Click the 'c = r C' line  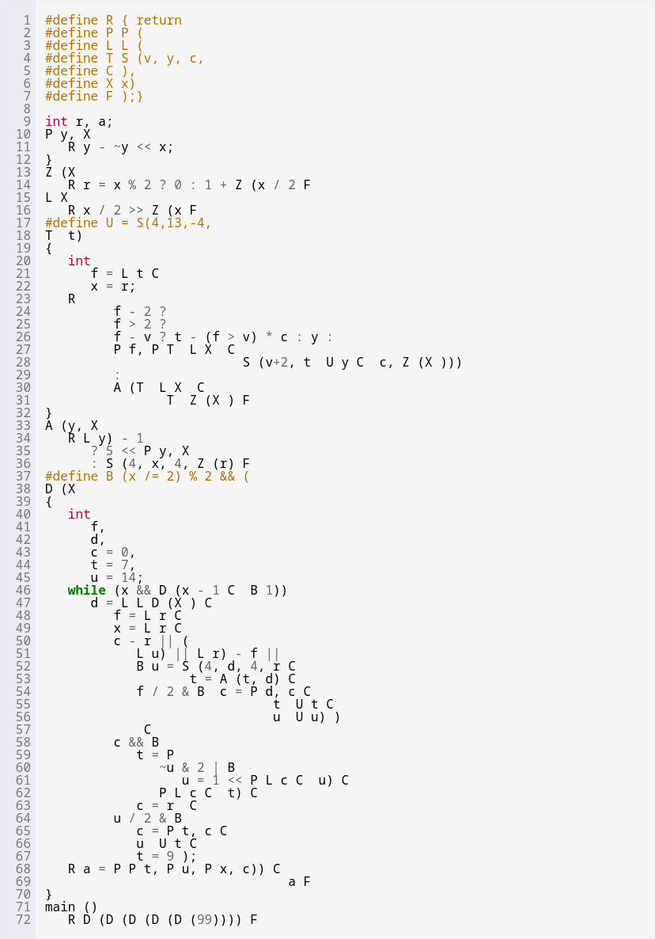(166, 806)
